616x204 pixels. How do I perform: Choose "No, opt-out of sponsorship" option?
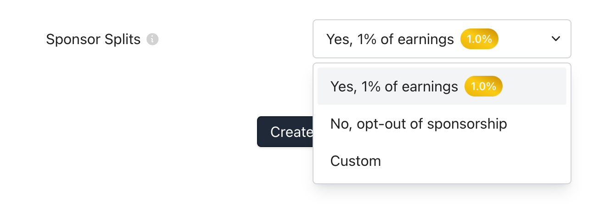(418, 124)
